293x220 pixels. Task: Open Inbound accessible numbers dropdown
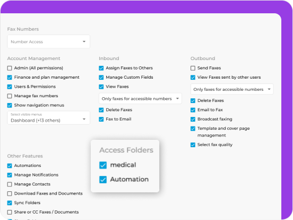140,99
